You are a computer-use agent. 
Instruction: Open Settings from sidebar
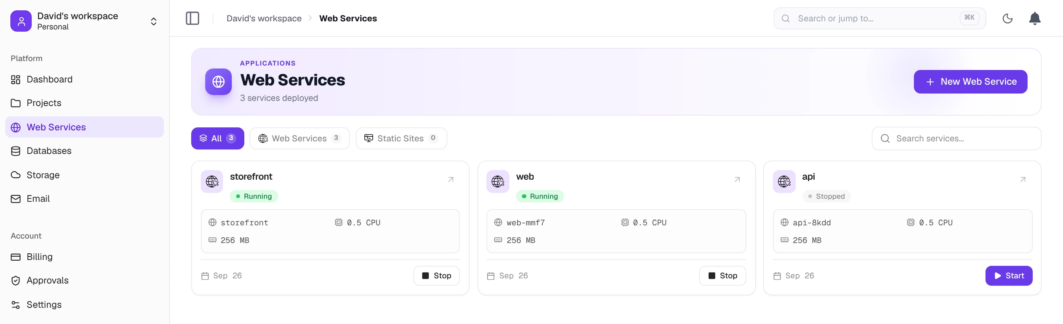(x=84, y=304)
